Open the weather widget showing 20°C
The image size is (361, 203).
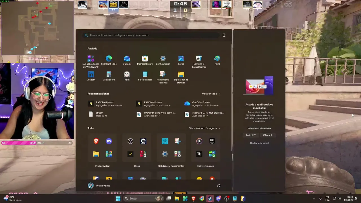click(x=12, y=198)
